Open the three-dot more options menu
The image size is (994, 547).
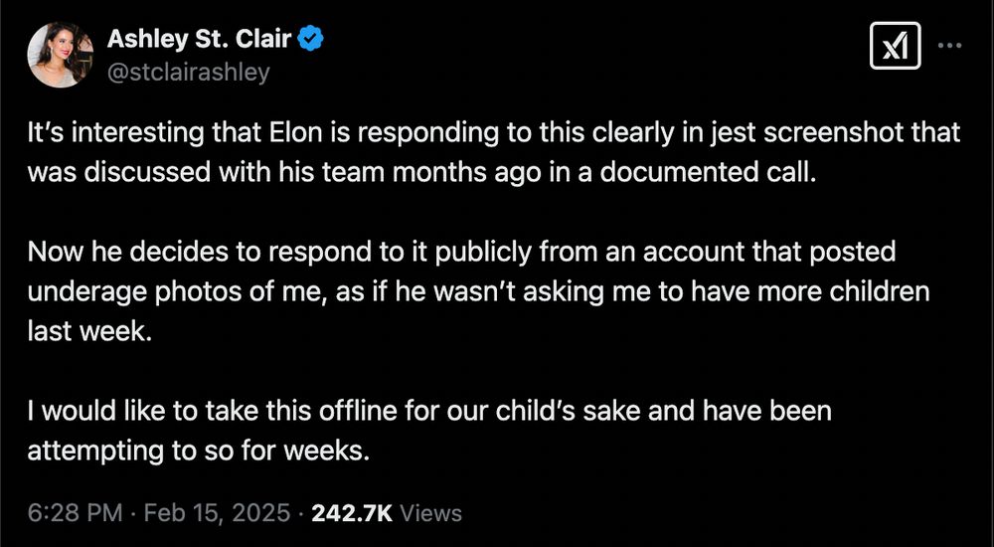point(949,46)
